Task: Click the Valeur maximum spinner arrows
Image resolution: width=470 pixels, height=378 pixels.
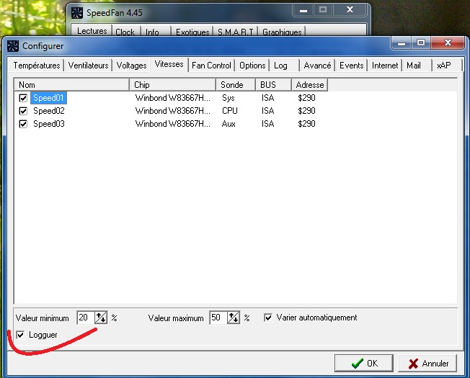Action: (234, 318)
